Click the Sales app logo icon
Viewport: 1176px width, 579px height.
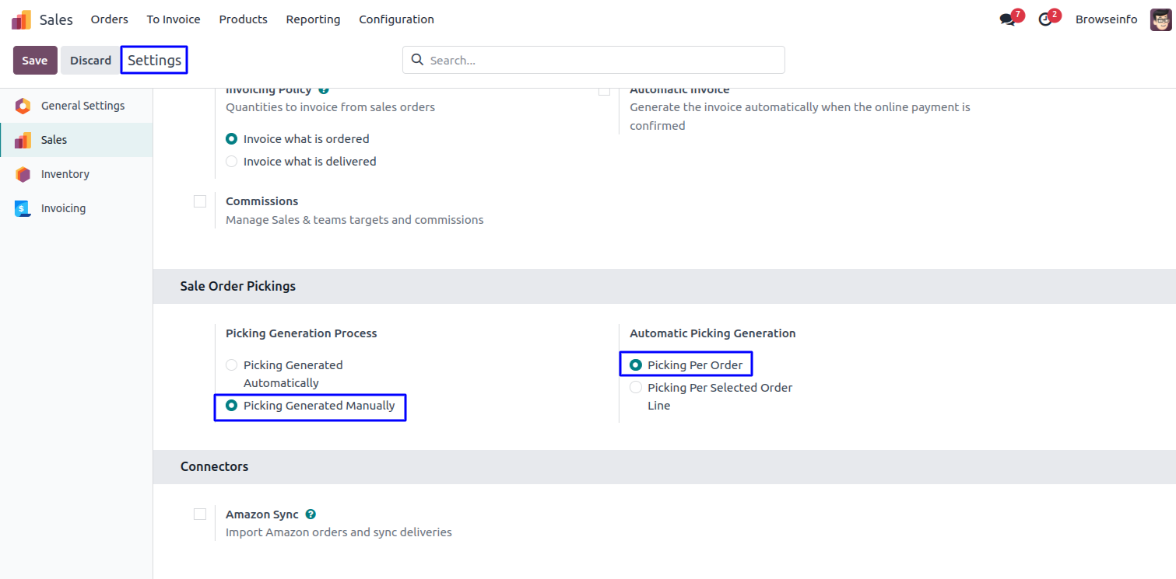[21, 19]
